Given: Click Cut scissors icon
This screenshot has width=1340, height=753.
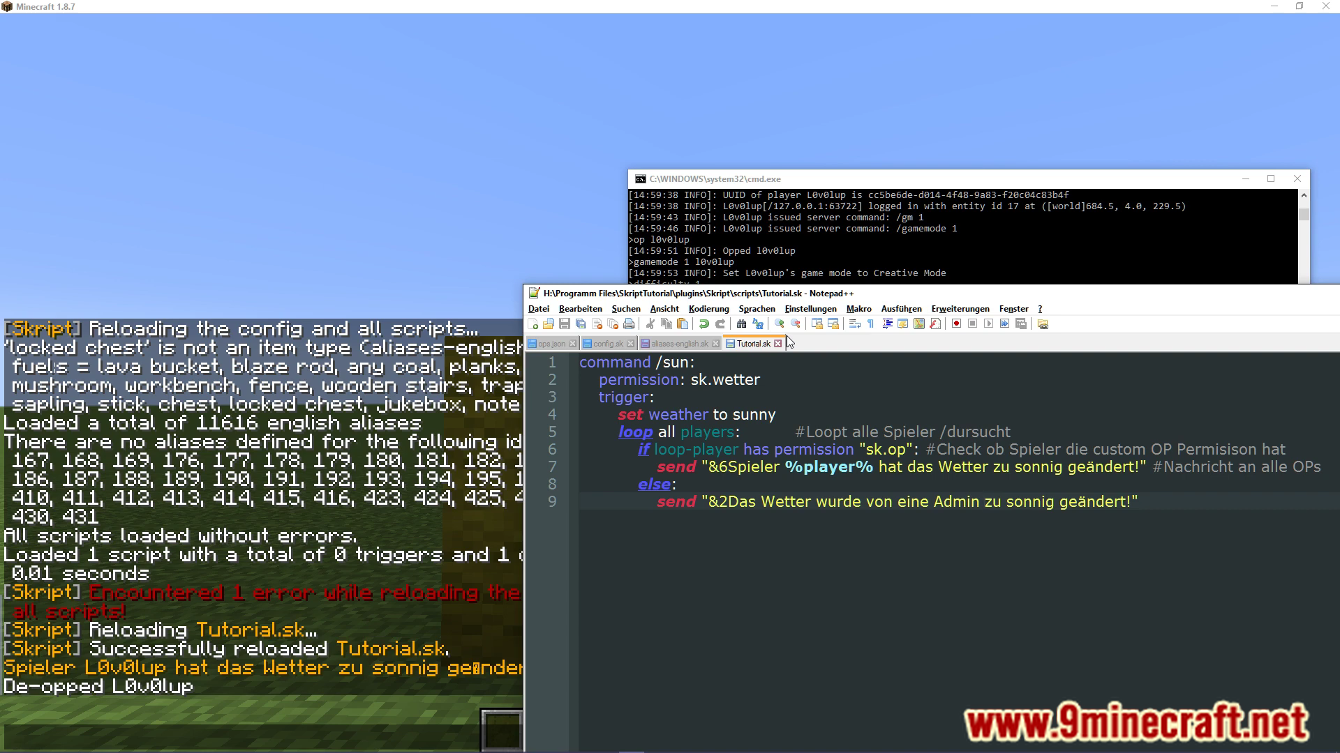Looking at the screenshot, I should coord(650,324).
